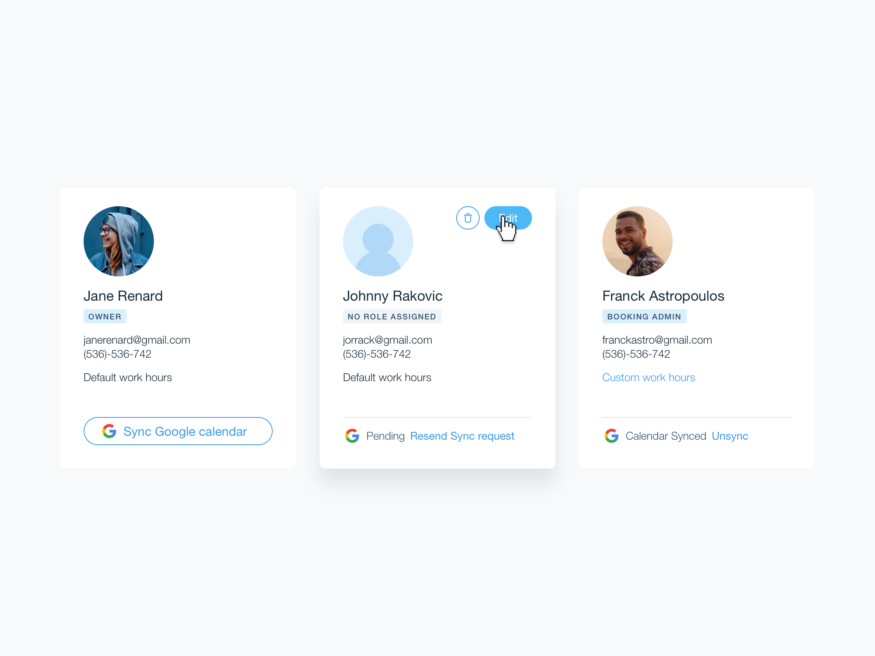Click the OWNER role badge
This screenshot has height=656, width=875.
105,316
